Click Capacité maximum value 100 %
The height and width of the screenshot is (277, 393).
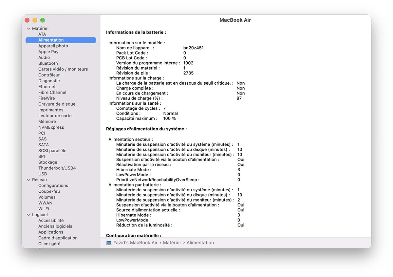pos(170,118)
